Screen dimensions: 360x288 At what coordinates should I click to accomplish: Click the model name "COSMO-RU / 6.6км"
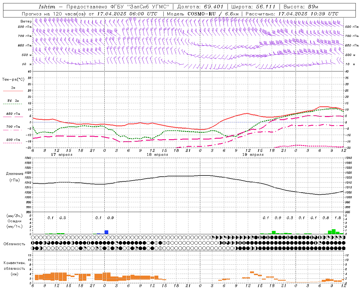click(213, 14)
